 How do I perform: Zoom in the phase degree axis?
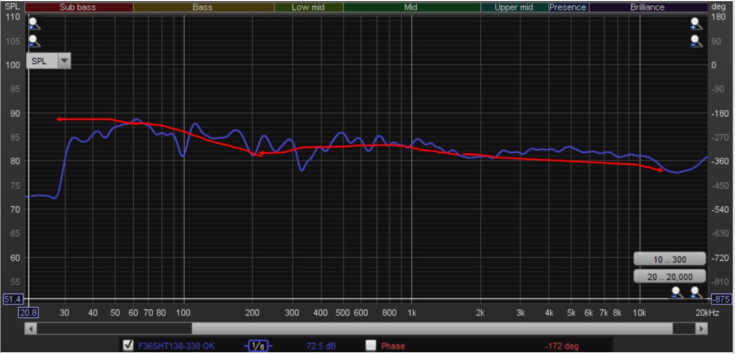[696, 23]
